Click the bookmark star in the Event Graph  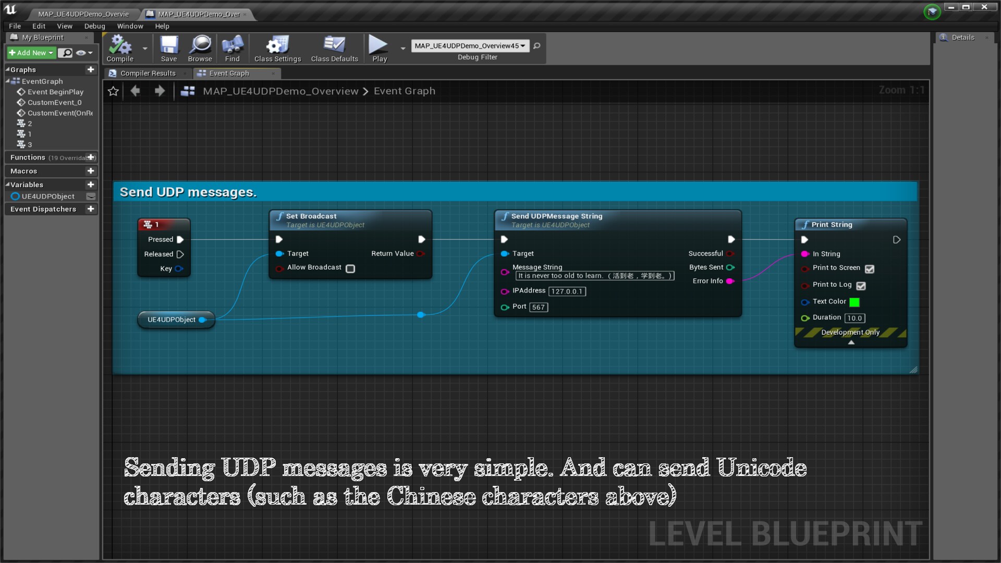click(x=113, y=91)
